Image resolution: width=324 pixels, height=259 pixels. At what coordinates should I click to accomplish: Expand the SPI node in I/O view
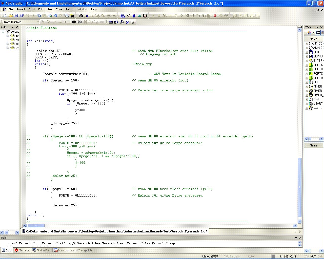point(307,82)
